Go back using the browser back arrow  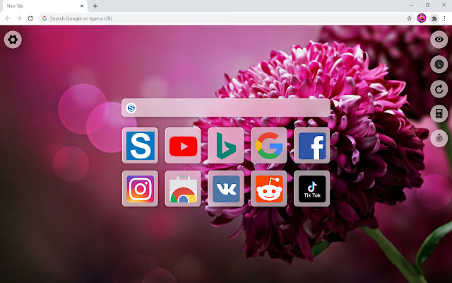pyautogui.click(x=8, y=18)
